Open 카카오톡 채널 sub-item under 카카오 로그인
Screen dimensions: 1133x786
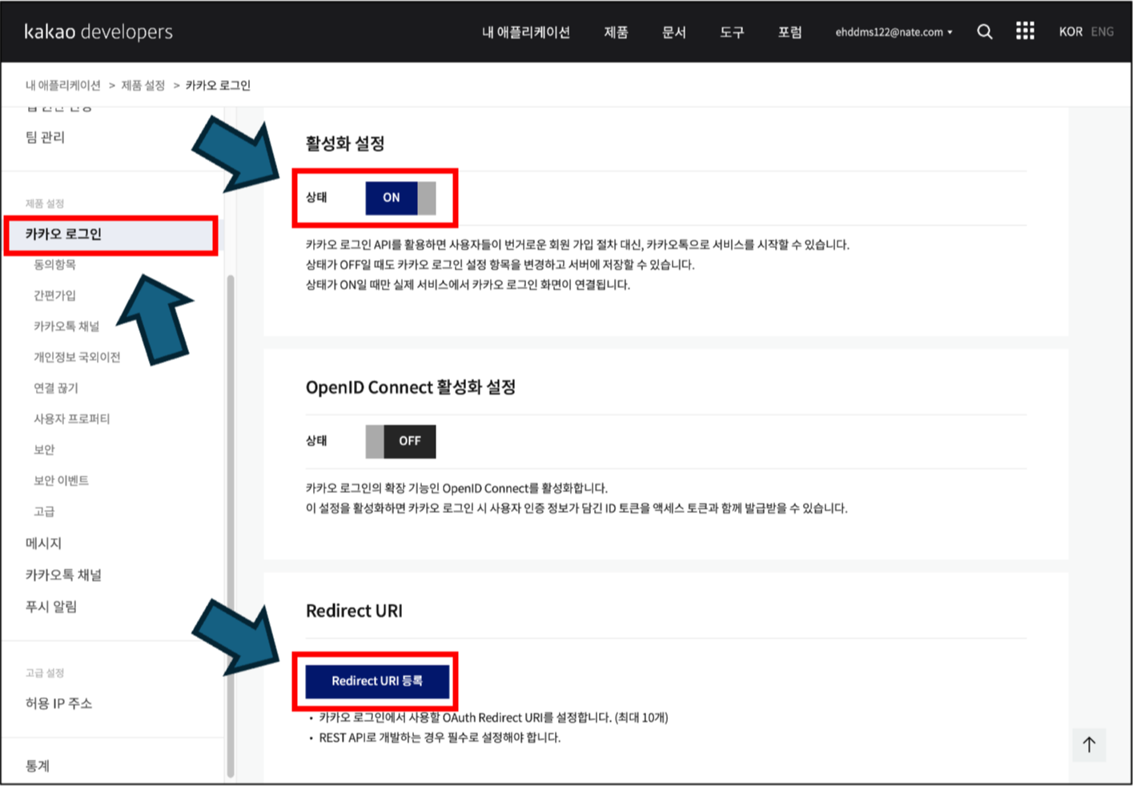pyautogui.click(x=66, y=327)
